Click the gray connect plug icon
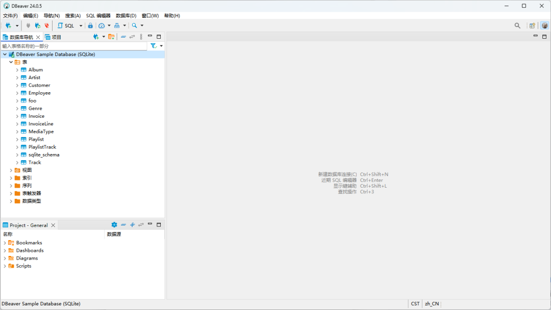The height and width of the screenshot is (310, 551). [29, 25]
